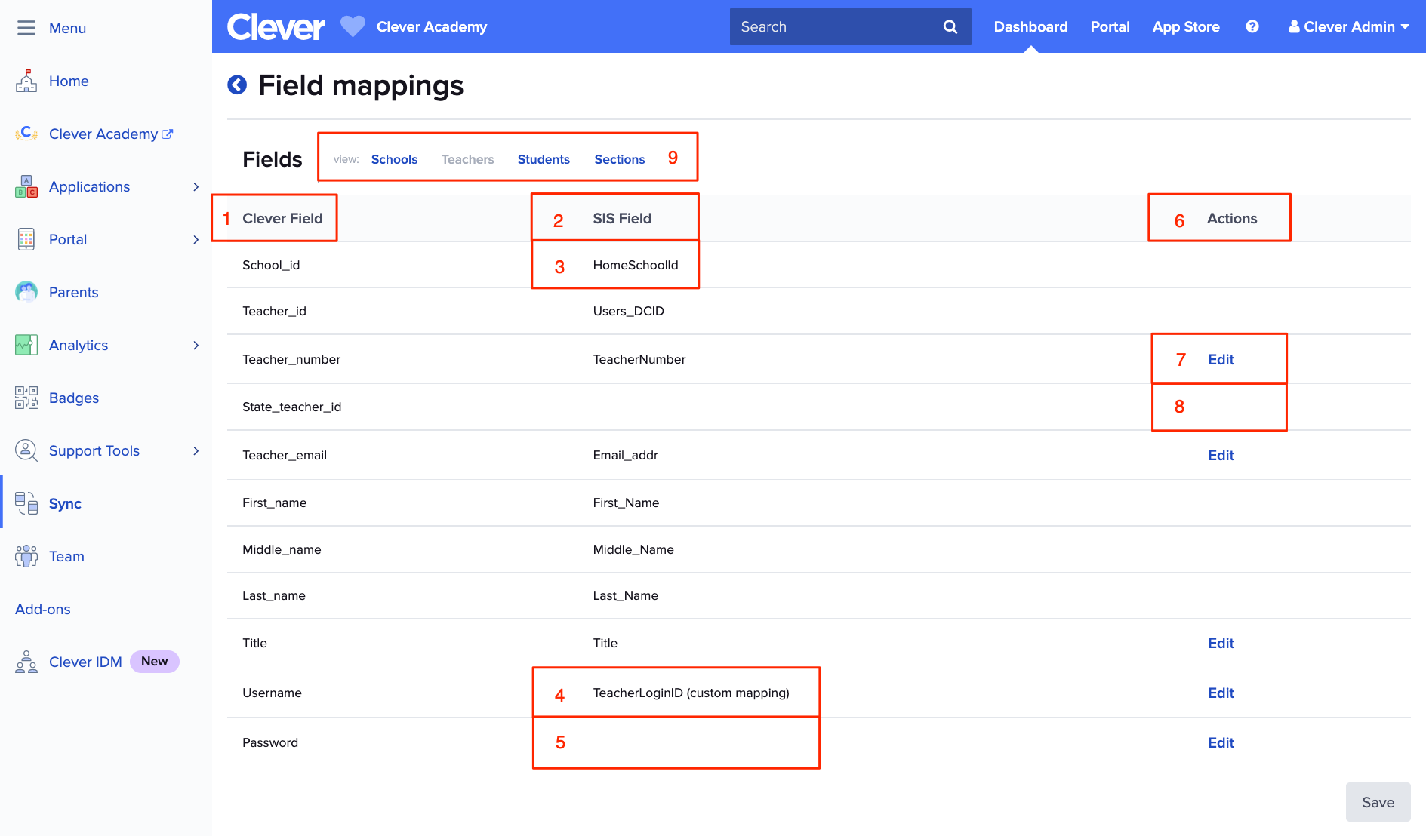Go back using the blue back arrow

pos(236,85)
